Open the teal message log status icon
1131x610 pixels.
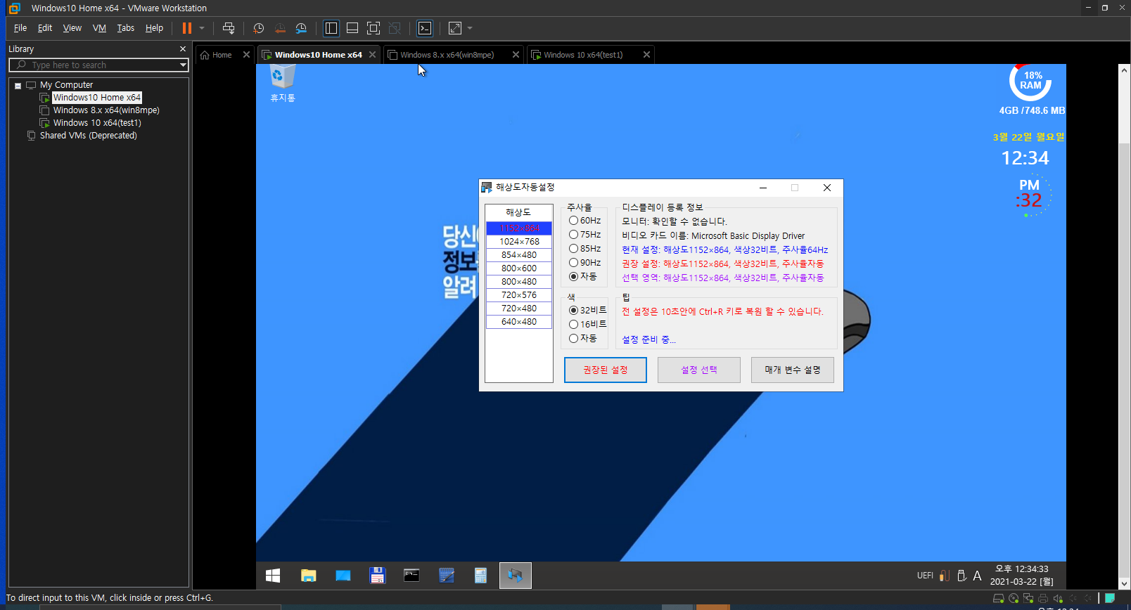(1110, 599)
